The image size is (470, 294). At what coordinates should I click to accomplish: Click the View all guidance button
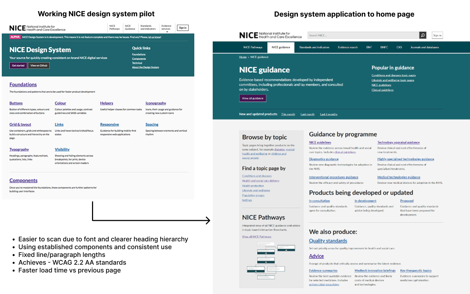pyautogui.click(x=253, y=98)
